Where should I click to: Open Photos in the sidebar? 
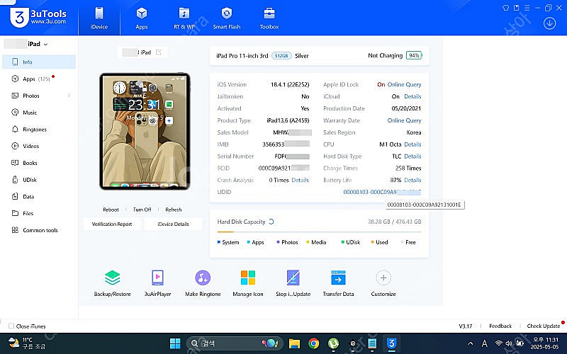click(x=39, y=96)
